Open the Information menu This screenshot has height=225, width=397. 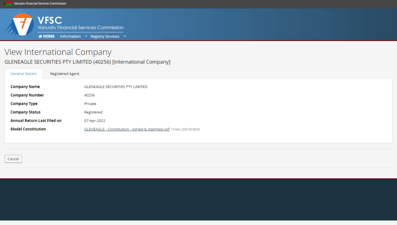point(70,36)
